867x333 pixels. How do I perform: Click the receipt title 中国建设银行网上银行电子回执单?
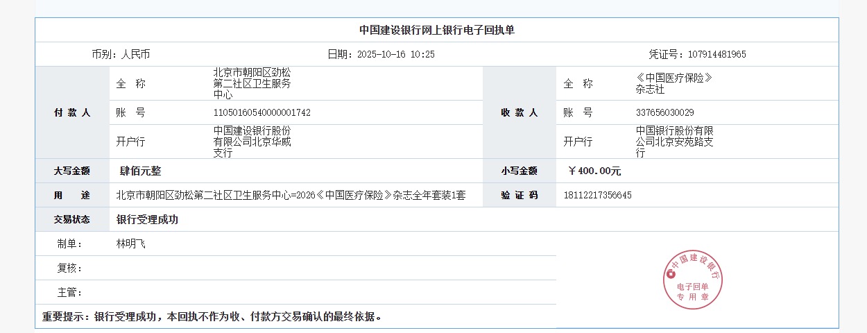[436, 30]
